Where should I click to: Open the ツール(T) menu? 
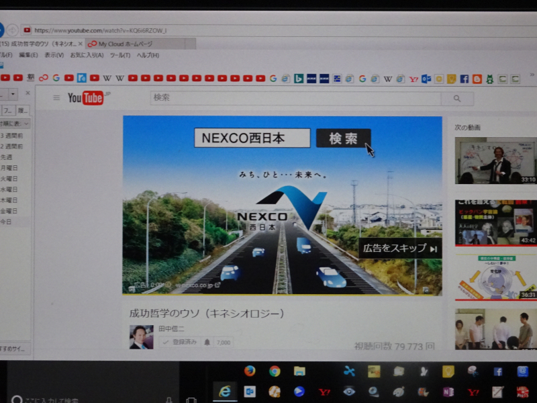click(120, 55)
